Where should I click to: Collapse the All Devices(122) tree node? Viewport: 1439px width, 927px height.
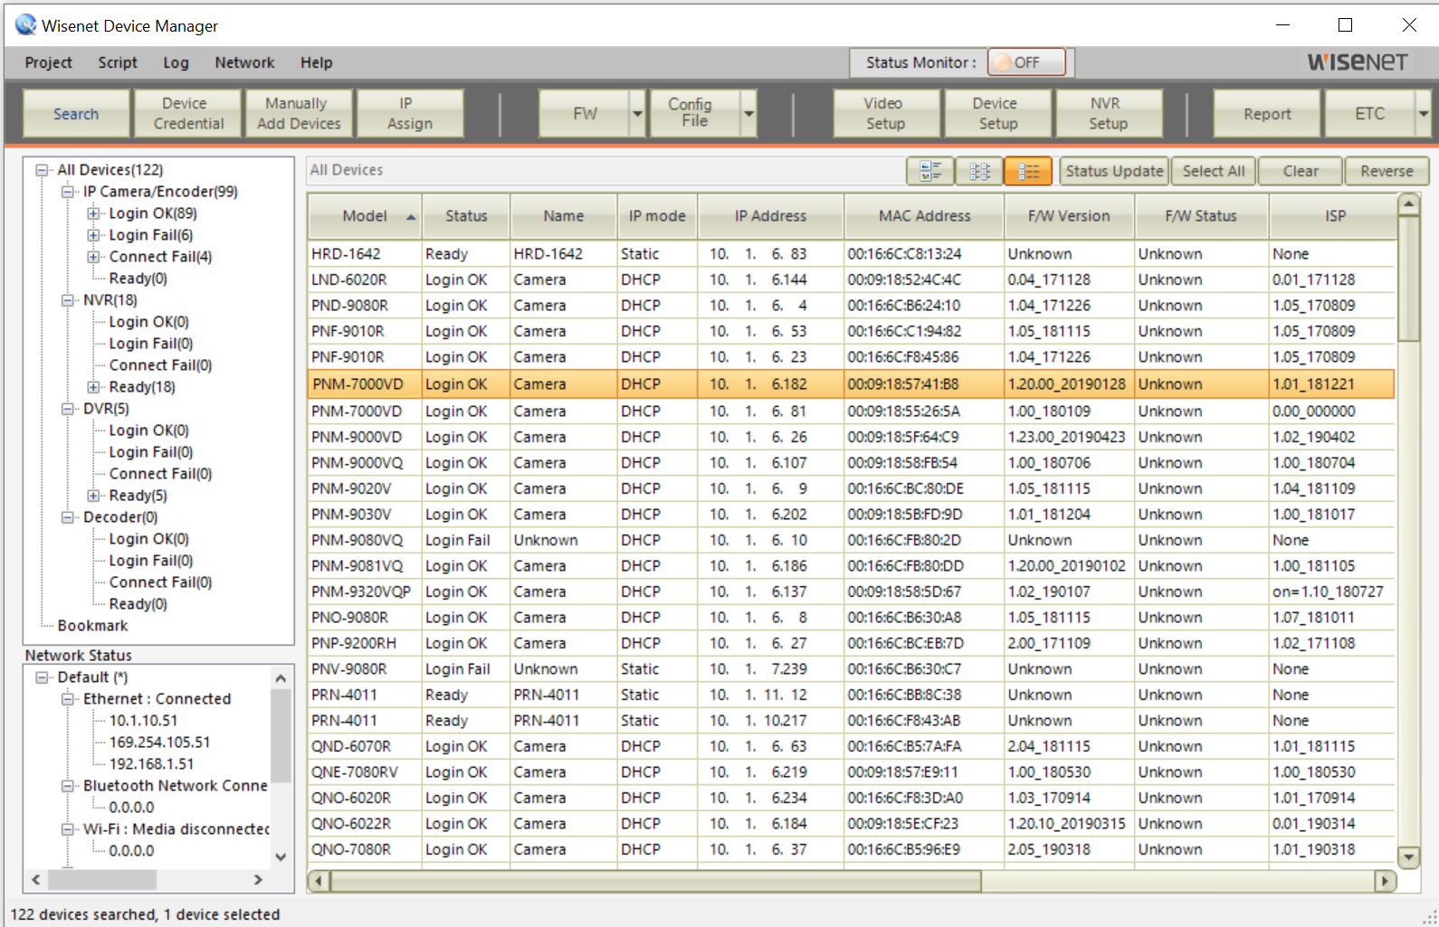(x=42, y=170)
